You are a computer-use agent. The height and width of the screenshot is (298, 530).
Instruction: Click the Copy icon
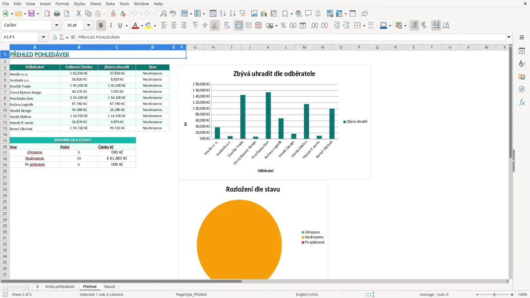88,14
